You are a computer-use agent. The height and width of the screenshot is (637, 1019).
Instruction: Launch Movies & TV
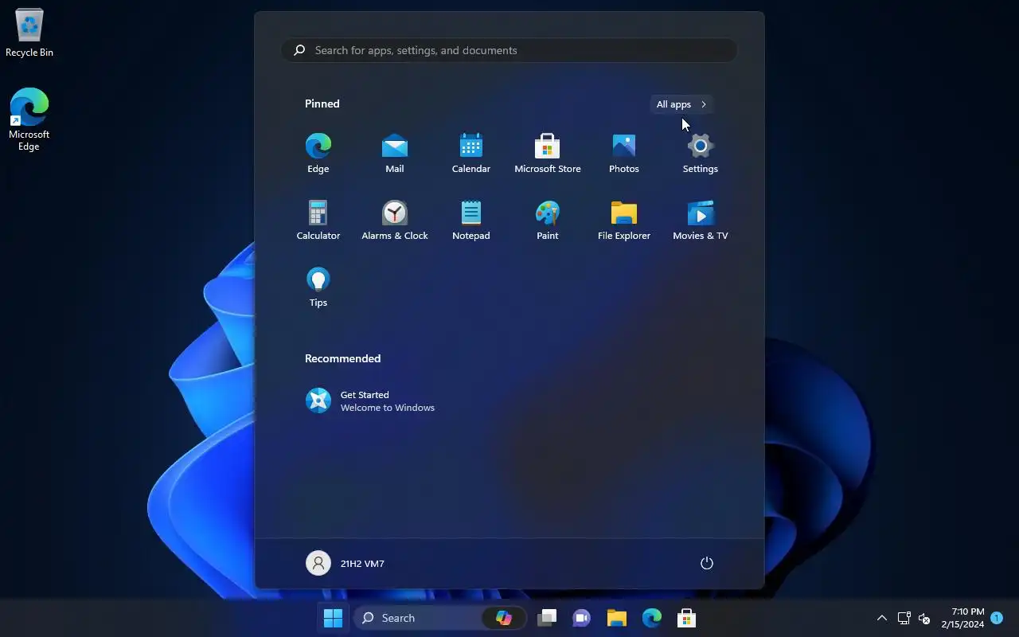(x=700, y=221)
